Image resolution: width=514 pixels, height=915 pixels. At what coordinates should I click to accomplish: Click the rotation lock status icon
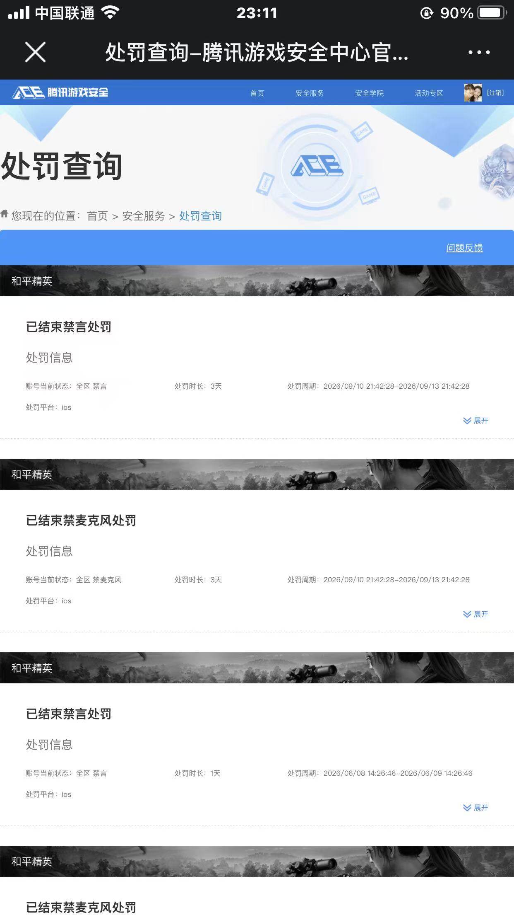pyautogui.click(x=427, y=13)
